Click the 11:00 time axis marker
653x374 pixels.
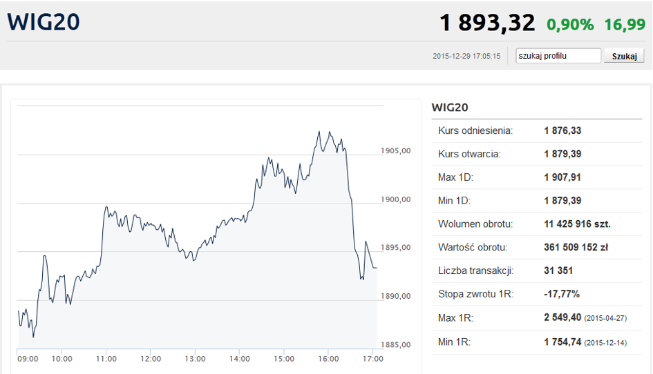tap(106, 359)
